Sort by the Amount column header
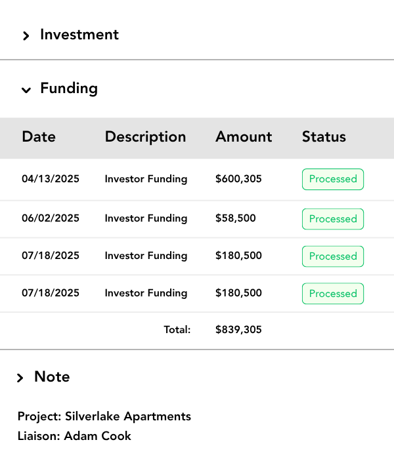Image resolution: width=394 pixels, height=459 pixels. [244, 137]
